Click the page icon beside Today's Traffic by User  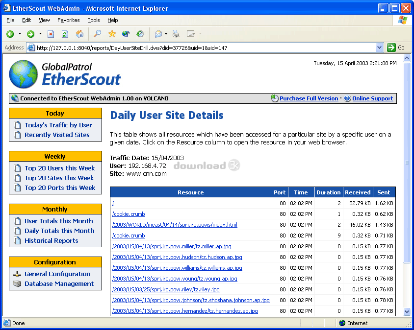(18, 125)
